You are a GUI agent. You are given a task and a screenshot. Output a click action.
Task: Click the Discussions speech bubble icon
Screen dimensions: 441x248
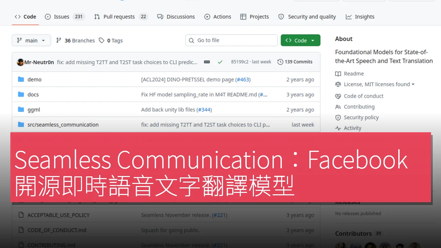pos(160,17)
